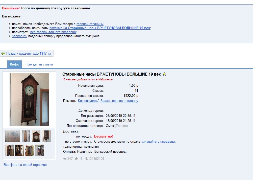Switch to the Кто делал ставки tab

coord(40,64)
